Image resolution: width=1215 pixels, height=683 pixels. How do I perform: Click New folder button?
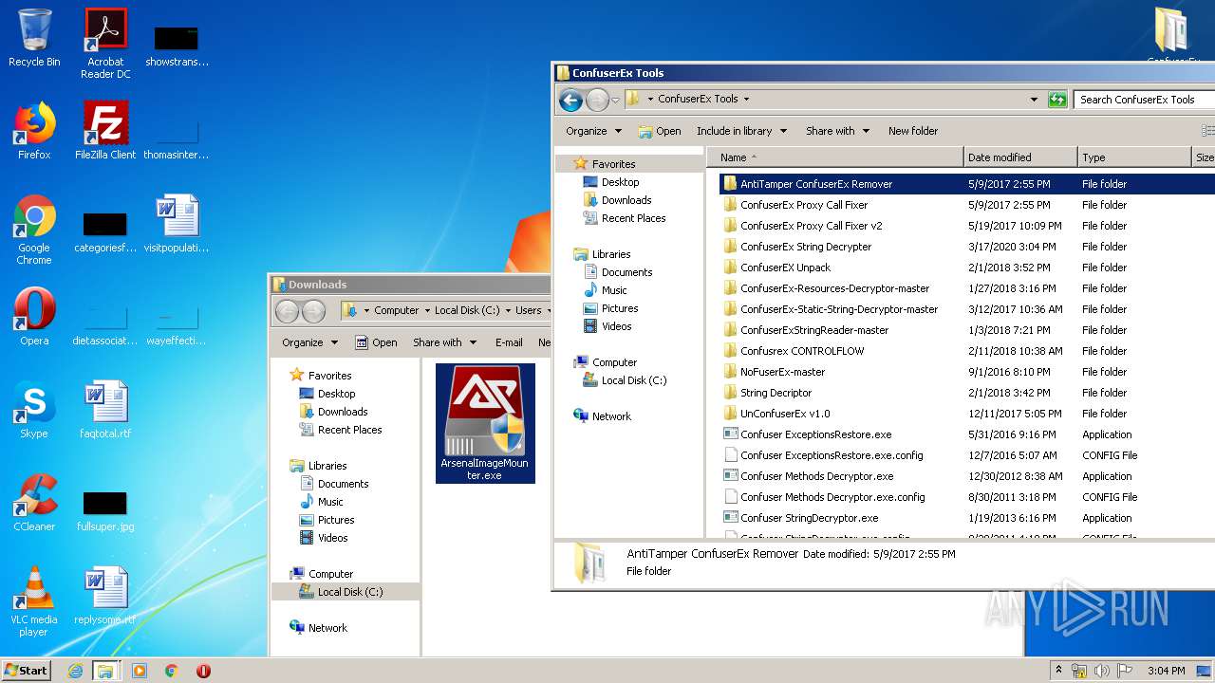click(x=913, y=131)
